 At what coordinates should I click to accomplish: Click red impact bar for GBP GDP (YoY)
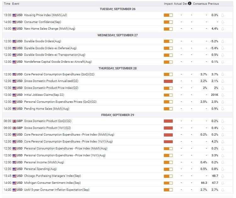(x=168, y=128)
